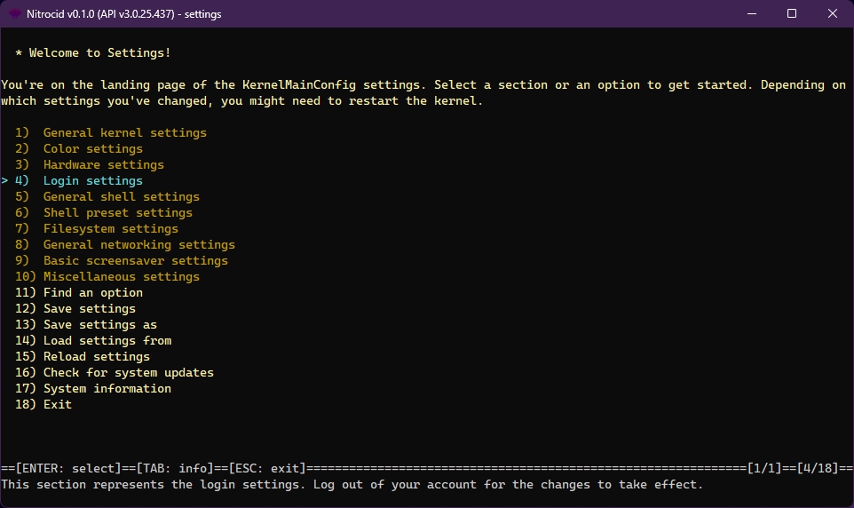Viewport: 854px width, 508px height.
Task: Open System information
Action: tap(107, 388)
